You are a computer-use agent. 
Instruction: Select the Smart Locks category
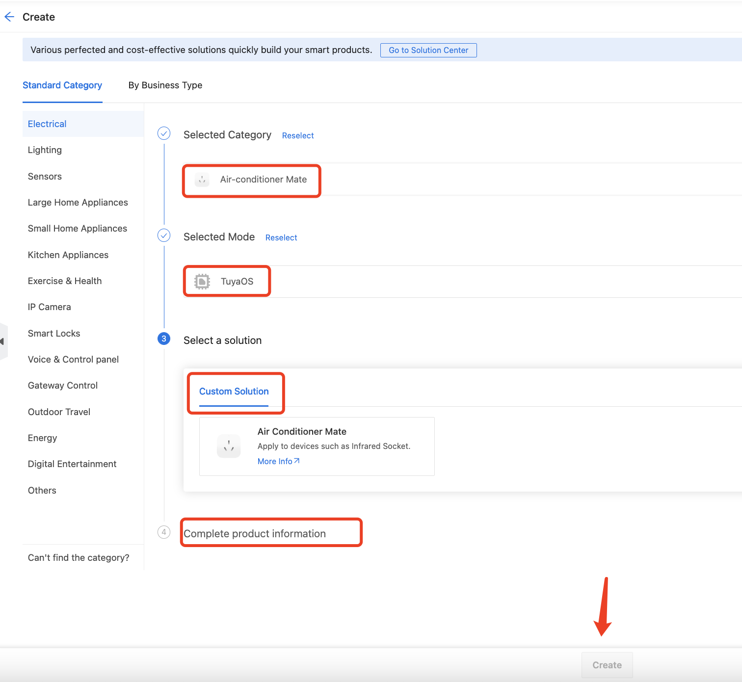coord(83,334)
